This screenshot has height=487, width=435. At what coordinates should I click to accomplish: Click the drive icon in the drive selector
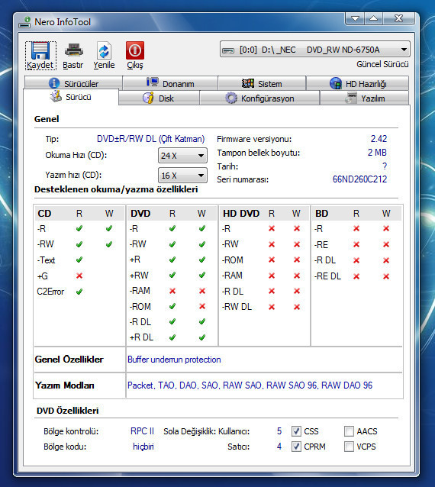tap(228, 50)
